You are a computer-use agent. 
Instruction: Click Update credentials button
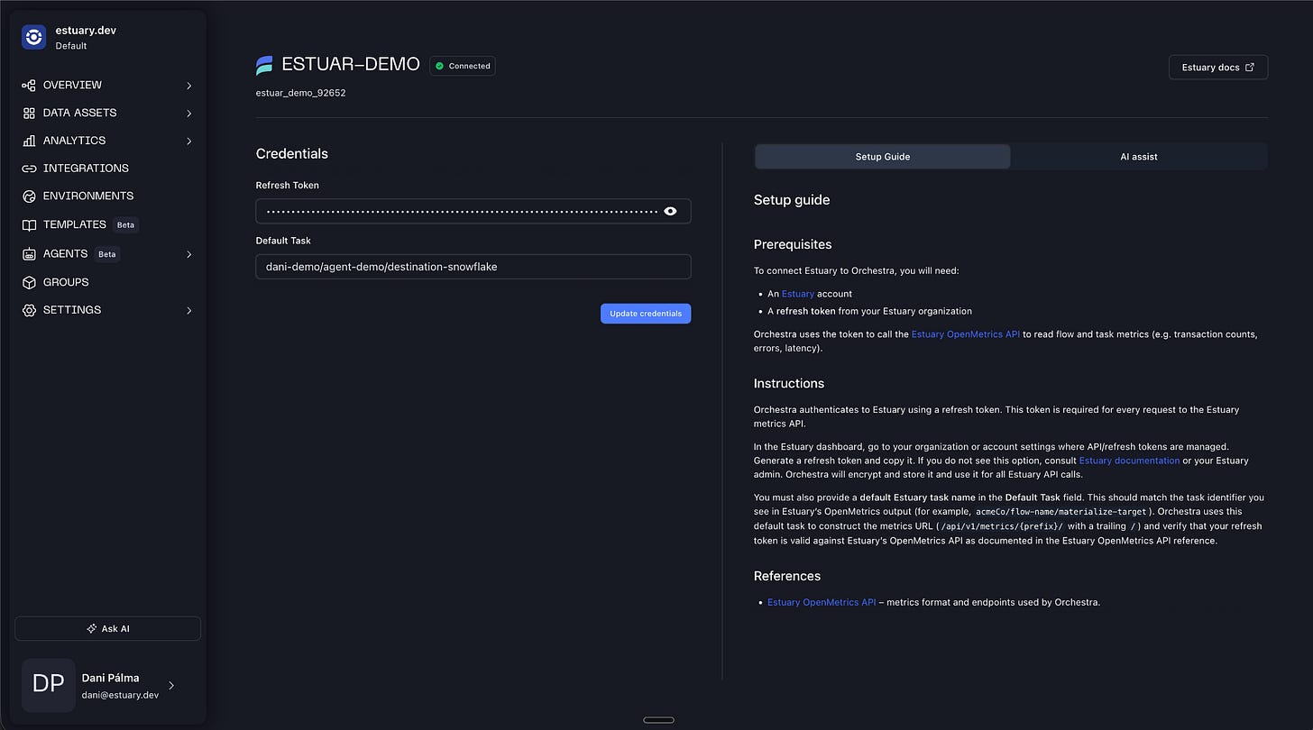tap(646, 314)
